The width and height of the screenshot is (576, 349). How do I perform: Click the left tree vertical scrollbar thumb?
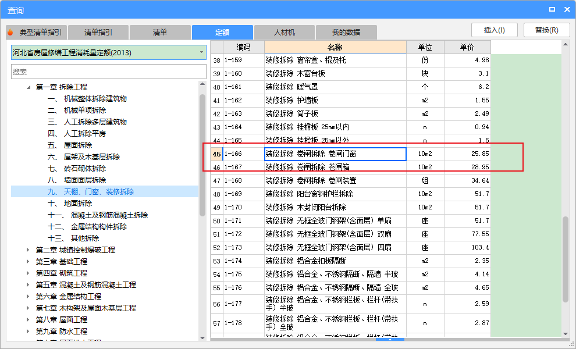click(x=202, y=155)
